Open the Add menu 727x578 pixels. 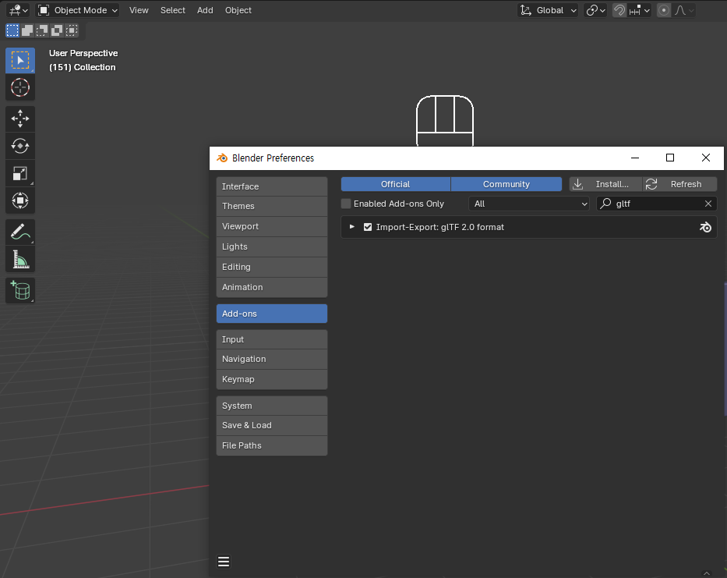[x=205, y=10]
